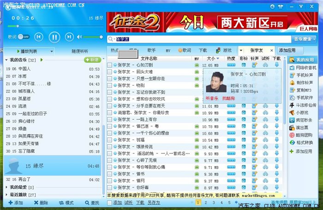Expand the 最近播放 group
Image resolution: width=323 pixels, height=210 pixels.
pos(6,195)
